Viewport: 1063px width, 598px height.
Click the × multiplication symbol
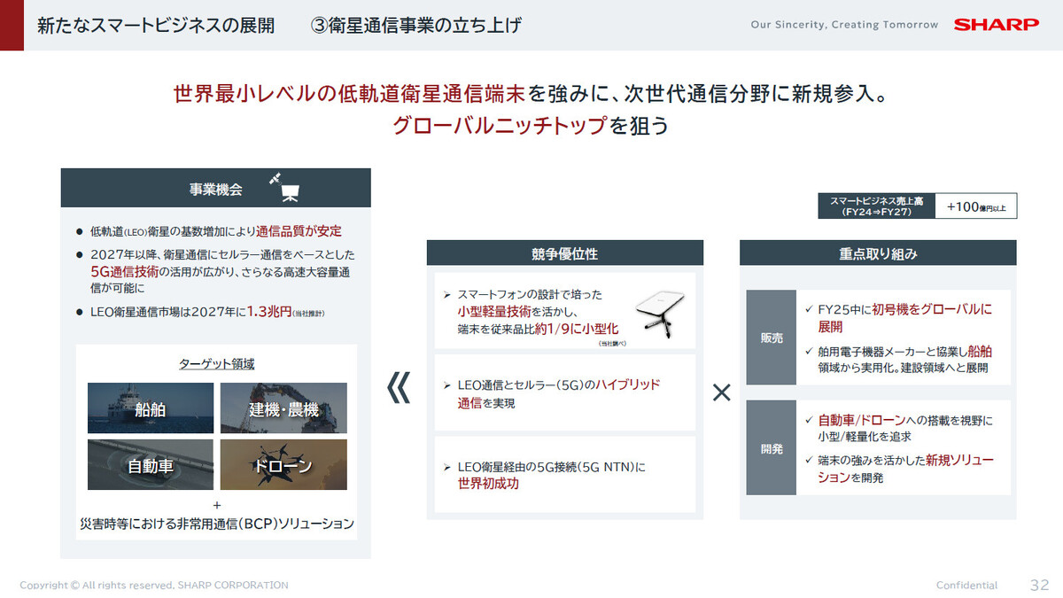721,392
